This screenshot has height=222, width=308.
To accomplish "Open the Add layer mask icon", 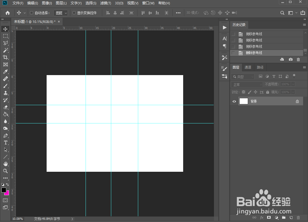I will 268,218.
